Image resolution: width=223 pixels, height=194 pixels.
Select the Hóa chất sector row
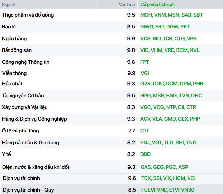112,84
